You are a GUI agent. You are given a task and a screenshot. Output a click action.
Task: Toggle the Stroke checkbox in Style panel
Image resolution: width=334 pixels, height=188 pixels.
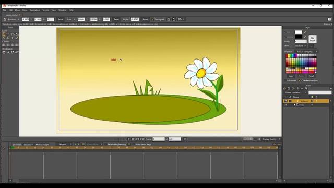pyautogui.click(x=285, y=37)
